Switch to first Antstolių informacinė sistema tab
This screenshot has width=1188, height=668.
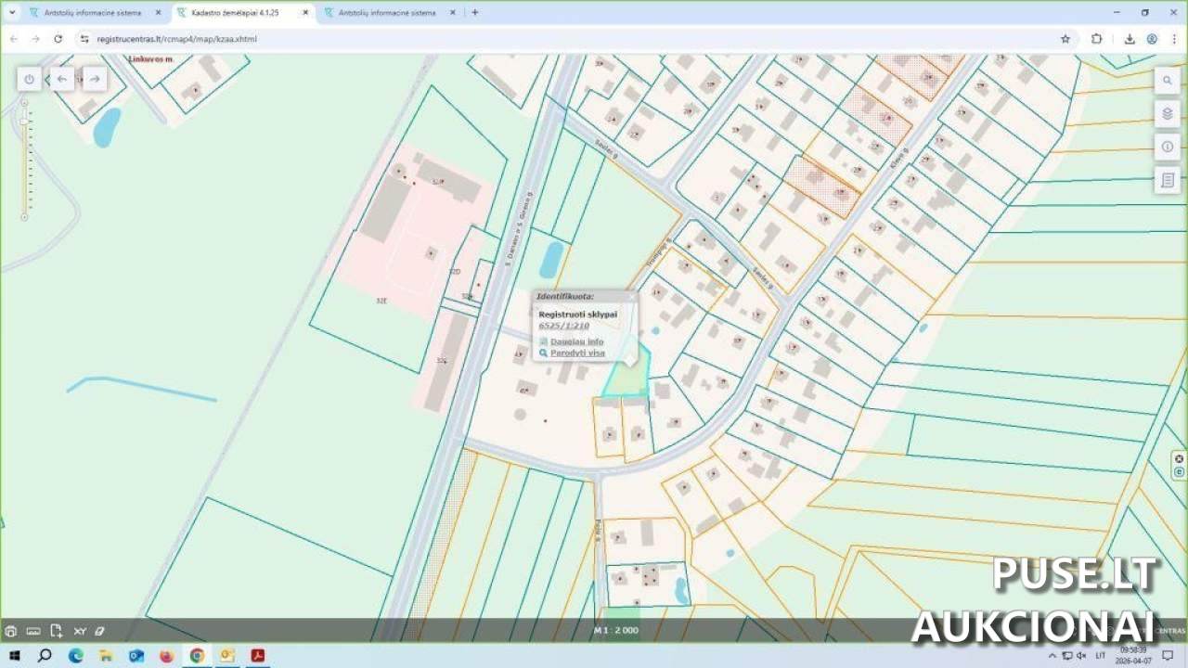pyautogui.click(x=93, y=13)
